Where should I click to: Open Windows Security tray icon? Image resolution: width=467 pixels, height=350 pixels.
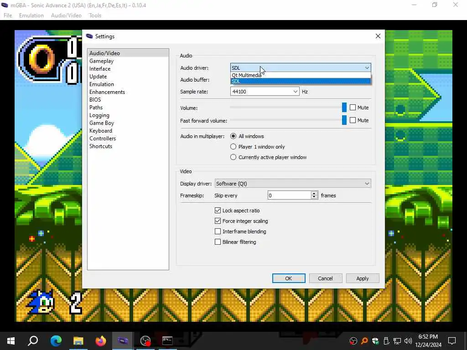tap(375, 341)
